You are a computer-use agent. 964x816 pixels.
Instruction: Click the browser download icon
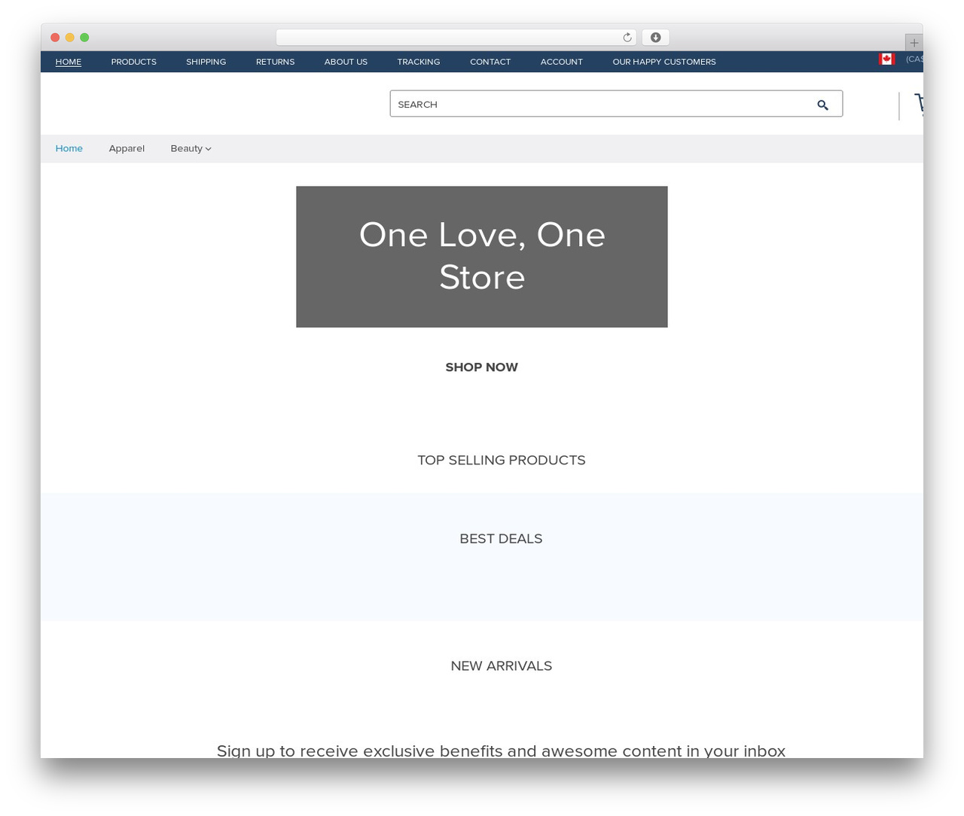pos(655,38)
